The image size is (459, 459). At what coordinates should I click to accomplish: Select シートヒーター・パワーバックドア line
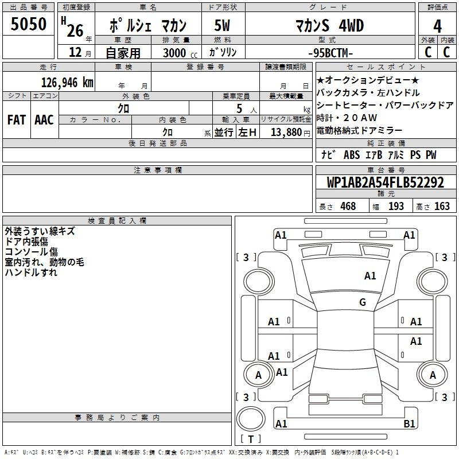pos(385,105)
